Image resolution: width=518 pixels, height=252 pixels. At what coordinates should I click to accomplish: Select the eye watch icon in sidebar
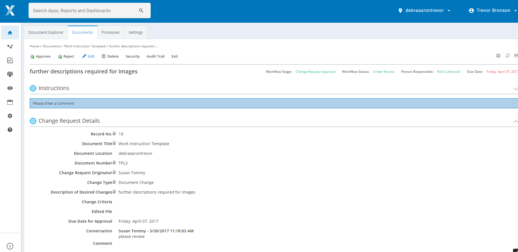click(x=10, y=88)
